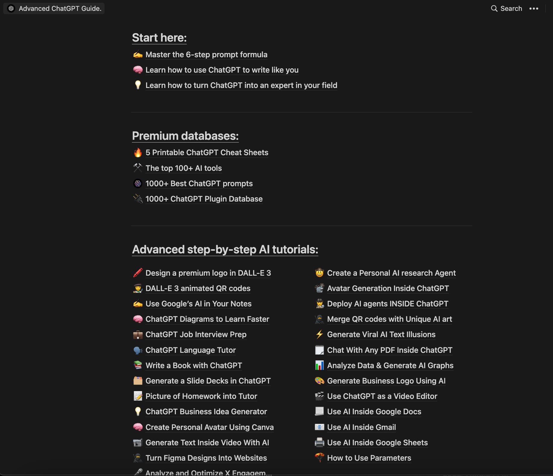
Task: Open Learn how to turn ChatGPT into an expert
Action: pyautogui.click(x=241, y=85)
